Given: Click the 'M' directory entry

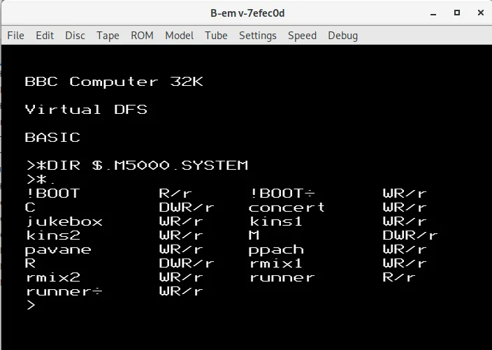Looking at the screenshot, I should (x=254, y=235).
